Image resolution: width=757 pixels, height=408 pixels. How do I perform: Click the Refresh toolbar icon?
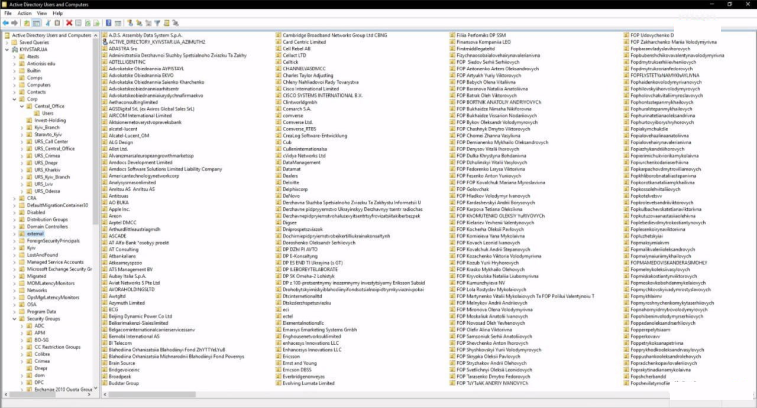[x=88, y=23]
